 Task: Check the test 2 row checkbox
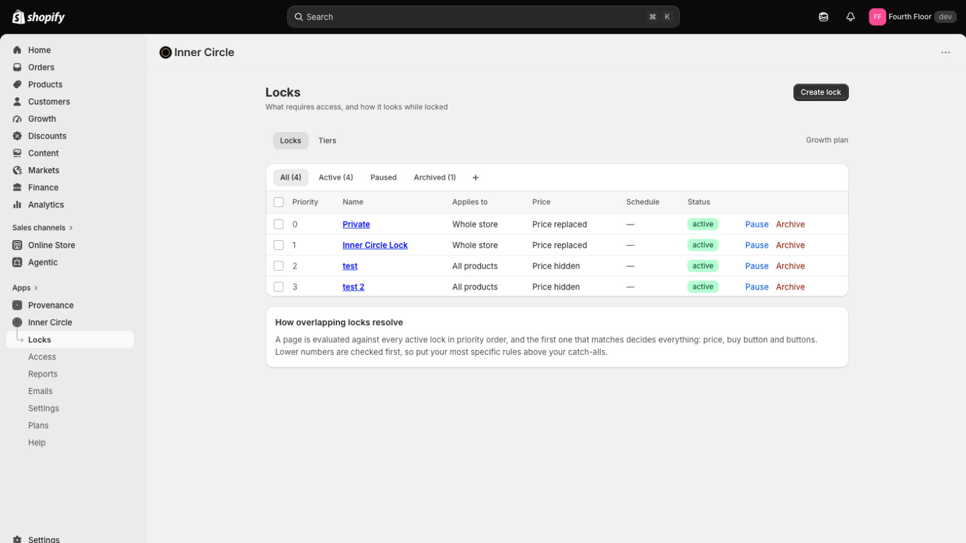pyautogui.click(x=278, y=287)
